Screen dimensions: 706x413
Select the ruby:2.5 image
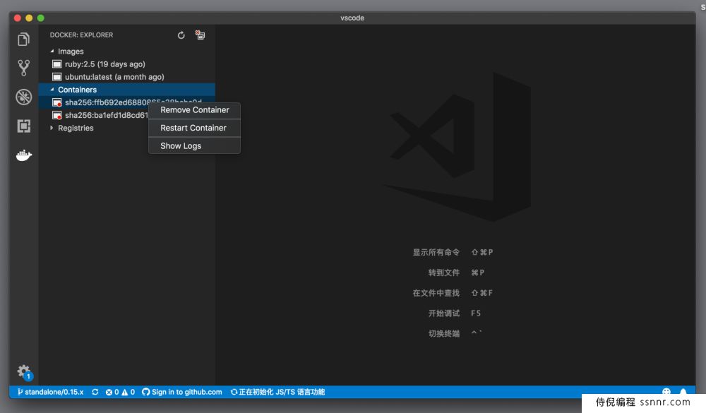tap(105, 64)
